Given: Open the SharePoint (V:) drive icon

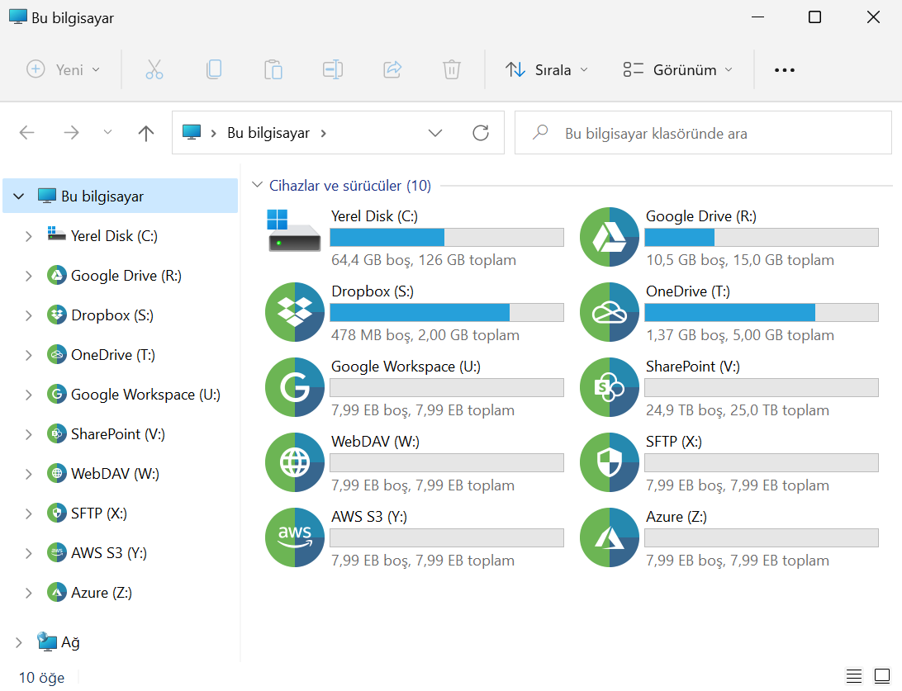Looking at the screenshot, I should pos(610,387).
